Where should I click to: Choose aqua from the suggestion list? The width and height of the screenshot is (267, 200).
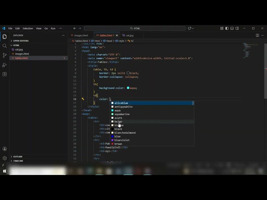pyautogui.click(x=152, y=110)
